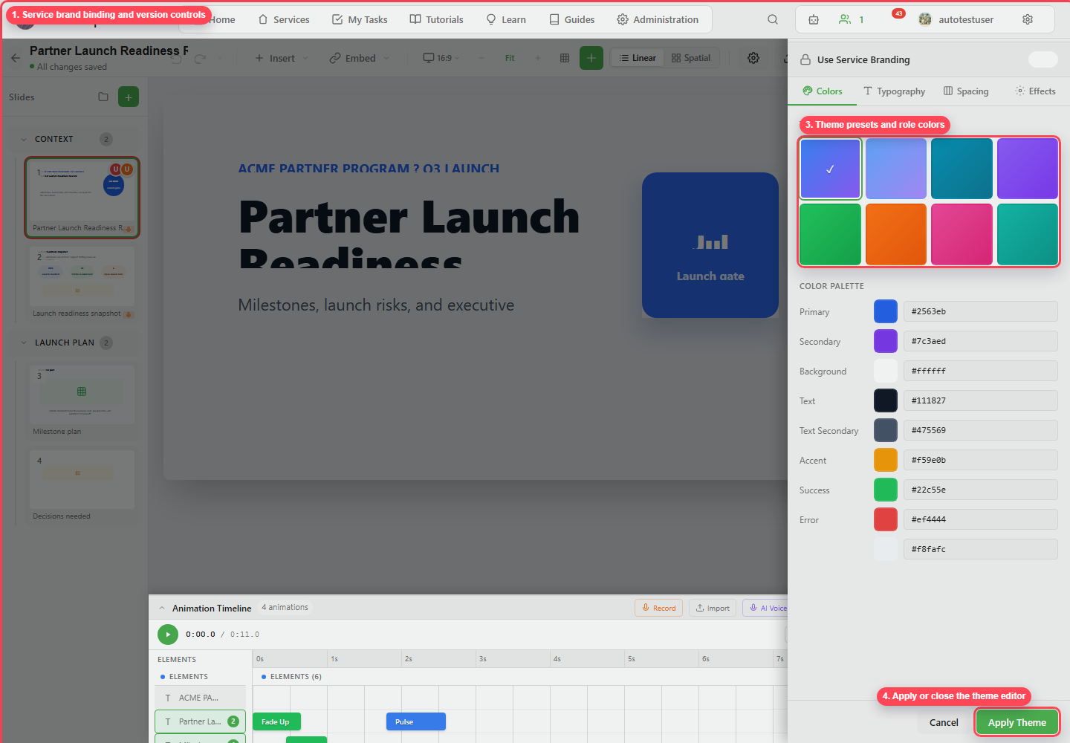Click the animation count badge on Partner La... row

pyautogui.click(x=233, y=721)
